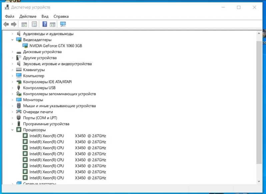This screenshot has width=266, height=194.
Task: Select Мыши и иные указывающие устройства label
Action: pos(59,106)
